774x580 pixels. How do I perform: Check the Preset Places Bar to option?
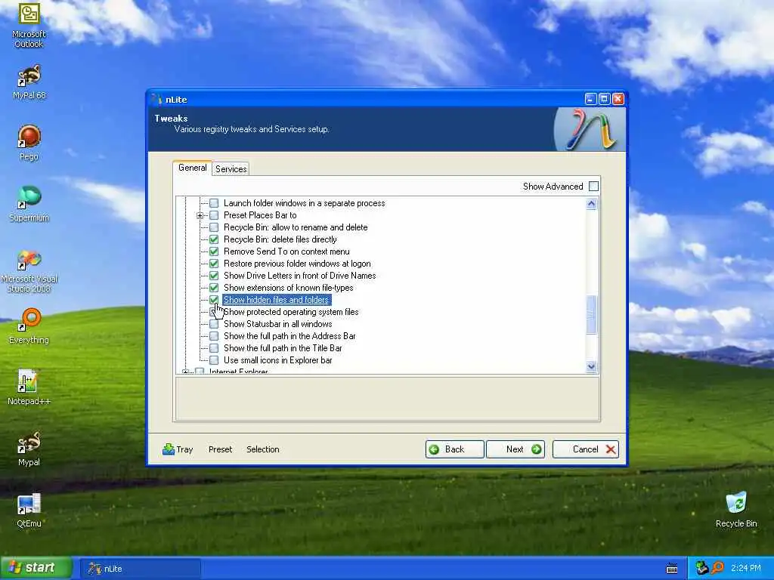[214, 215]
